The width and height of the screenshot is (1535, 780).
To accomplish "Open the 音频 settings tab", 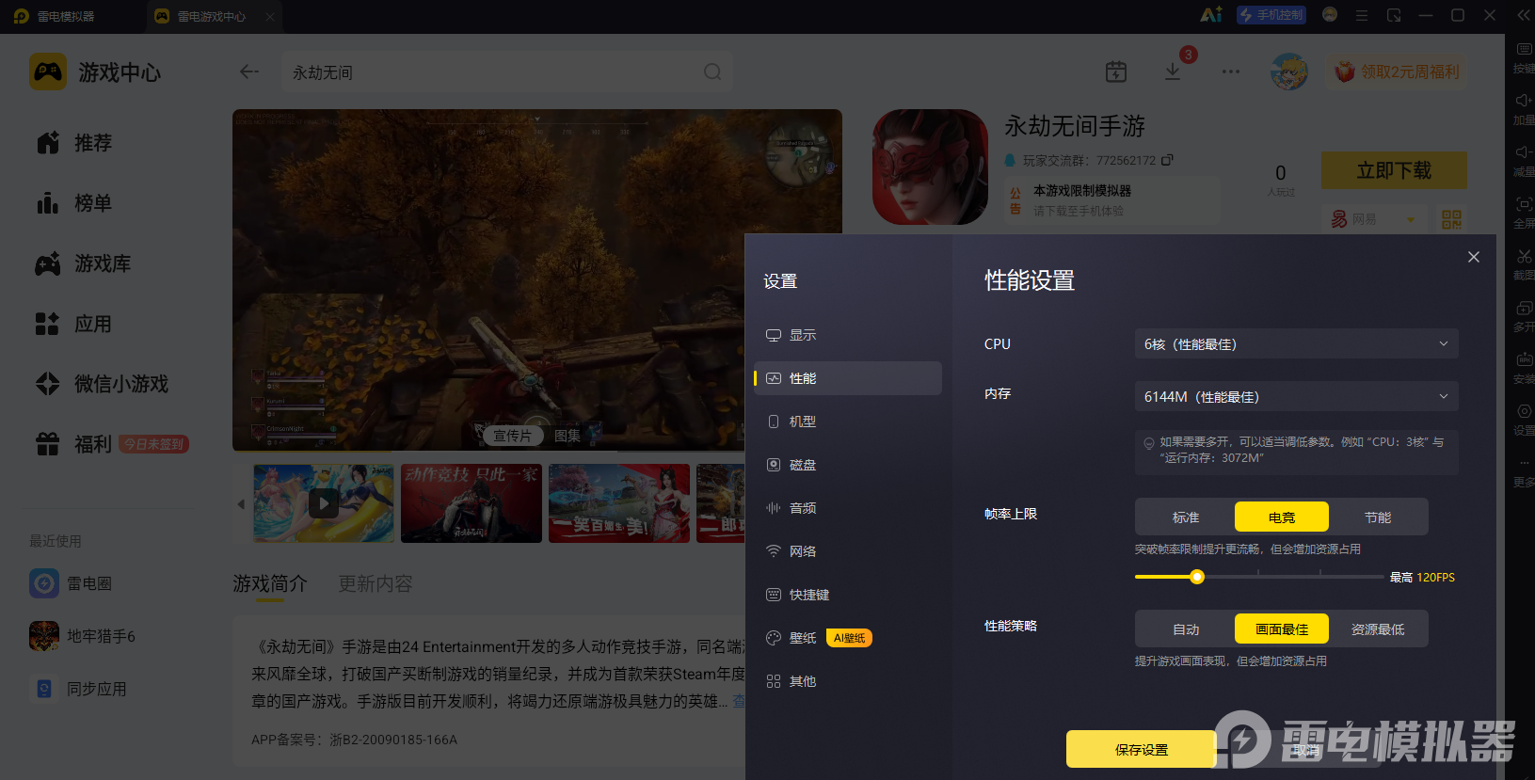I will (x=848, y=508).
